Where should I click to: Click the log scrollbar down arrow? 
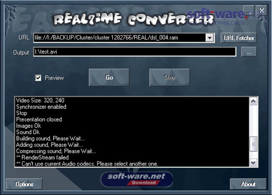coord(253,163)
